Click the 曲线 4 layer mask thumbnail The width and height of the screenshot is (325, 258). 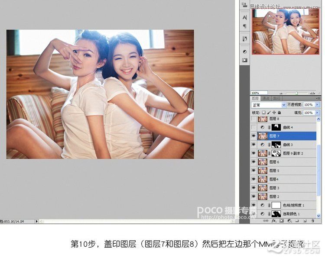tap(276, 127)
